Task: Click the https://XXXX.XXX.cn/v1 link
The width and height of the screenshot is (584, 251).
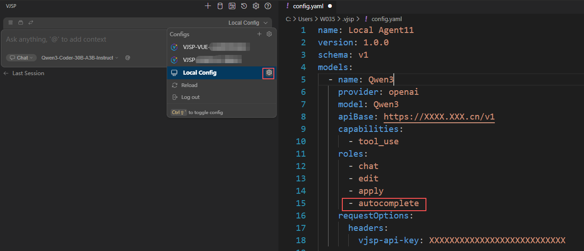Action: [439, 117]
